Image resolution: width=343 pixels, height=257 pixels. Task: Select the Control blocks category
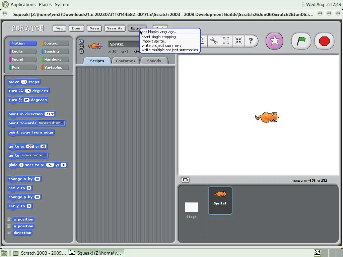tap(55, 43)
